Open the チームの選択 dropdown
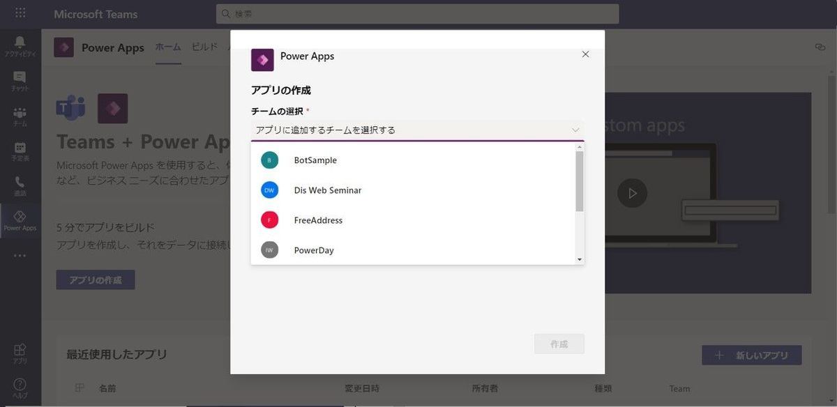Viewport: 837px width, 407px height. tap(417, 130)
